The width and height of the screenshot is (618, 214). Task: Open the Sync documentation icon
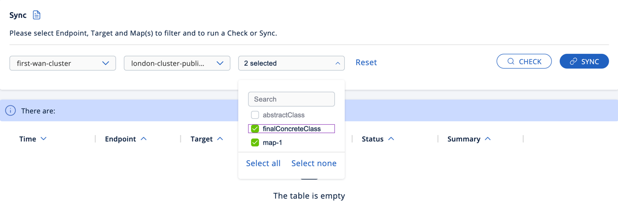36,15
